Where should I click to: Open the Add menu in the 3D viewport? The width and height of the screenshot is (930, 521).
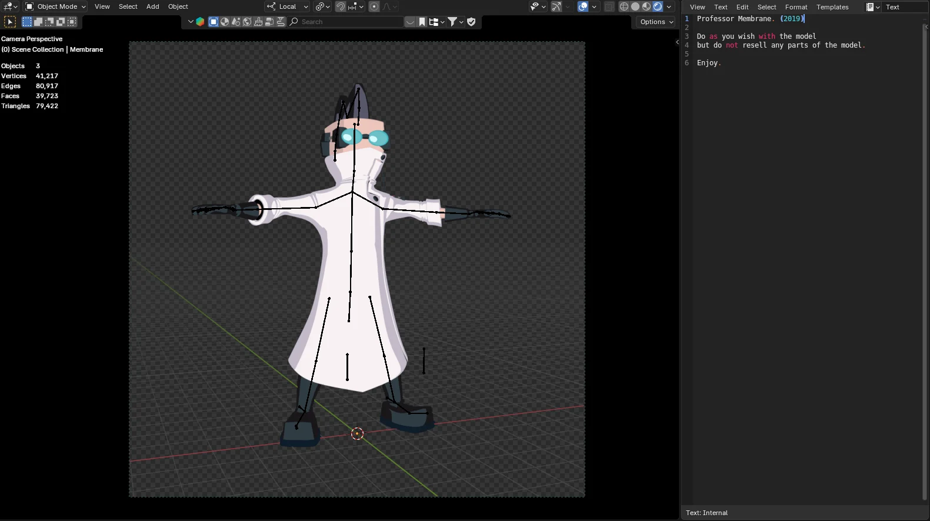(152, 6)
